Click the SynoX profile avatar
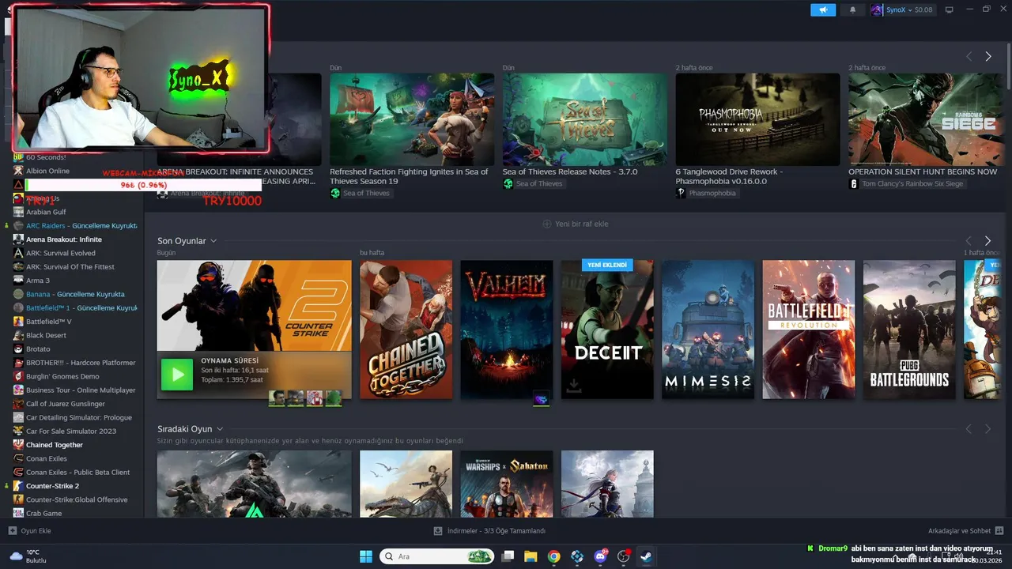The width and height of the screenshot is (1012, 569). [x=877, y=9]
